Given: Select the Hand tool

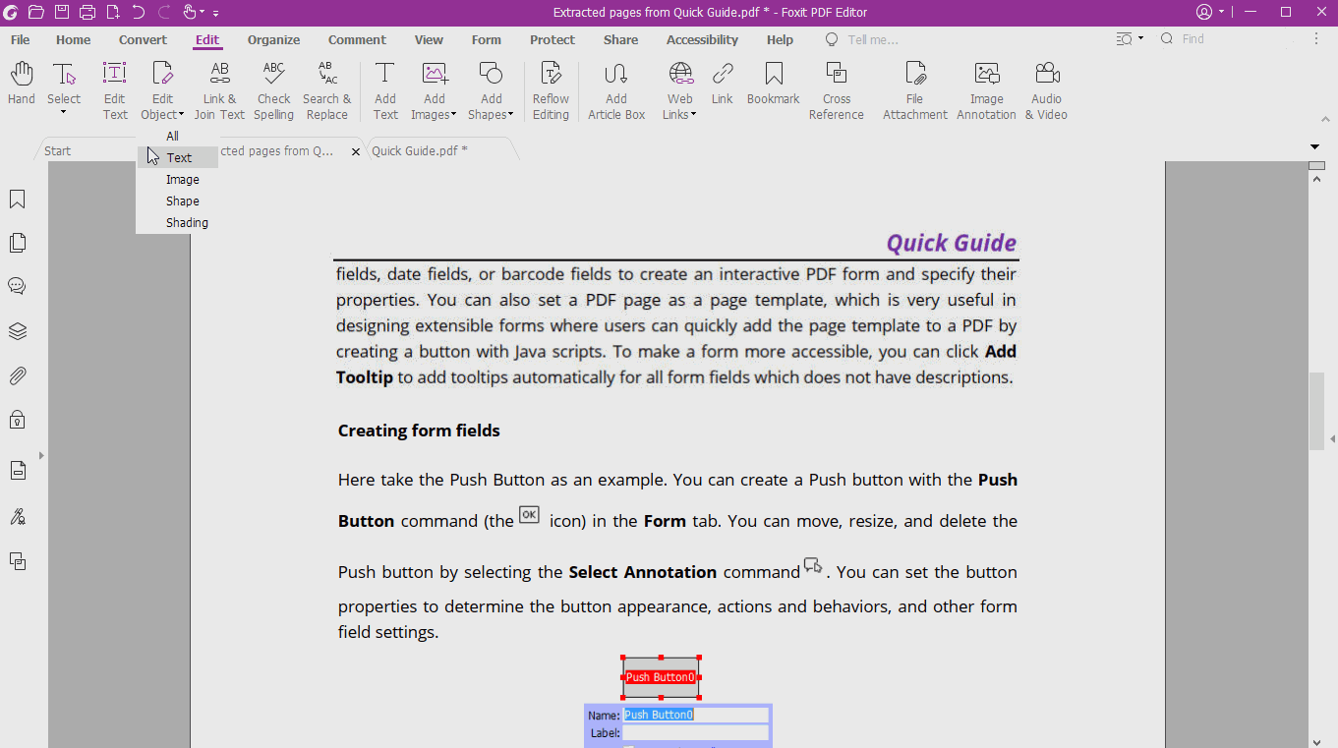Looking at the screenshot, I should tap(20, 86).
